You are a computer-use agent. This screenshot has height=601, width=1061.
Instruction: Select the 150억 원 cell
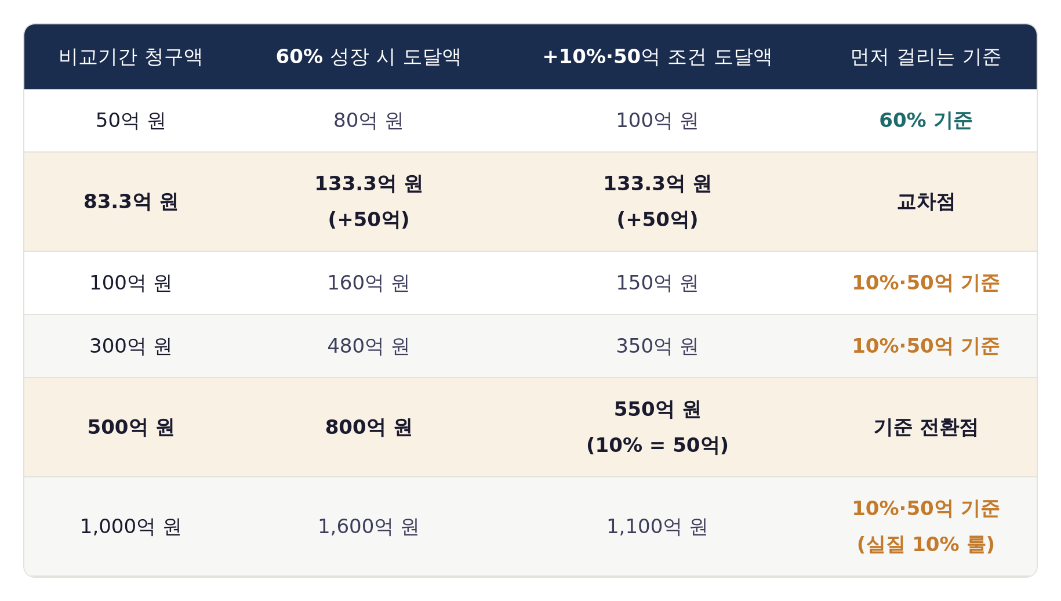(657, 283)
